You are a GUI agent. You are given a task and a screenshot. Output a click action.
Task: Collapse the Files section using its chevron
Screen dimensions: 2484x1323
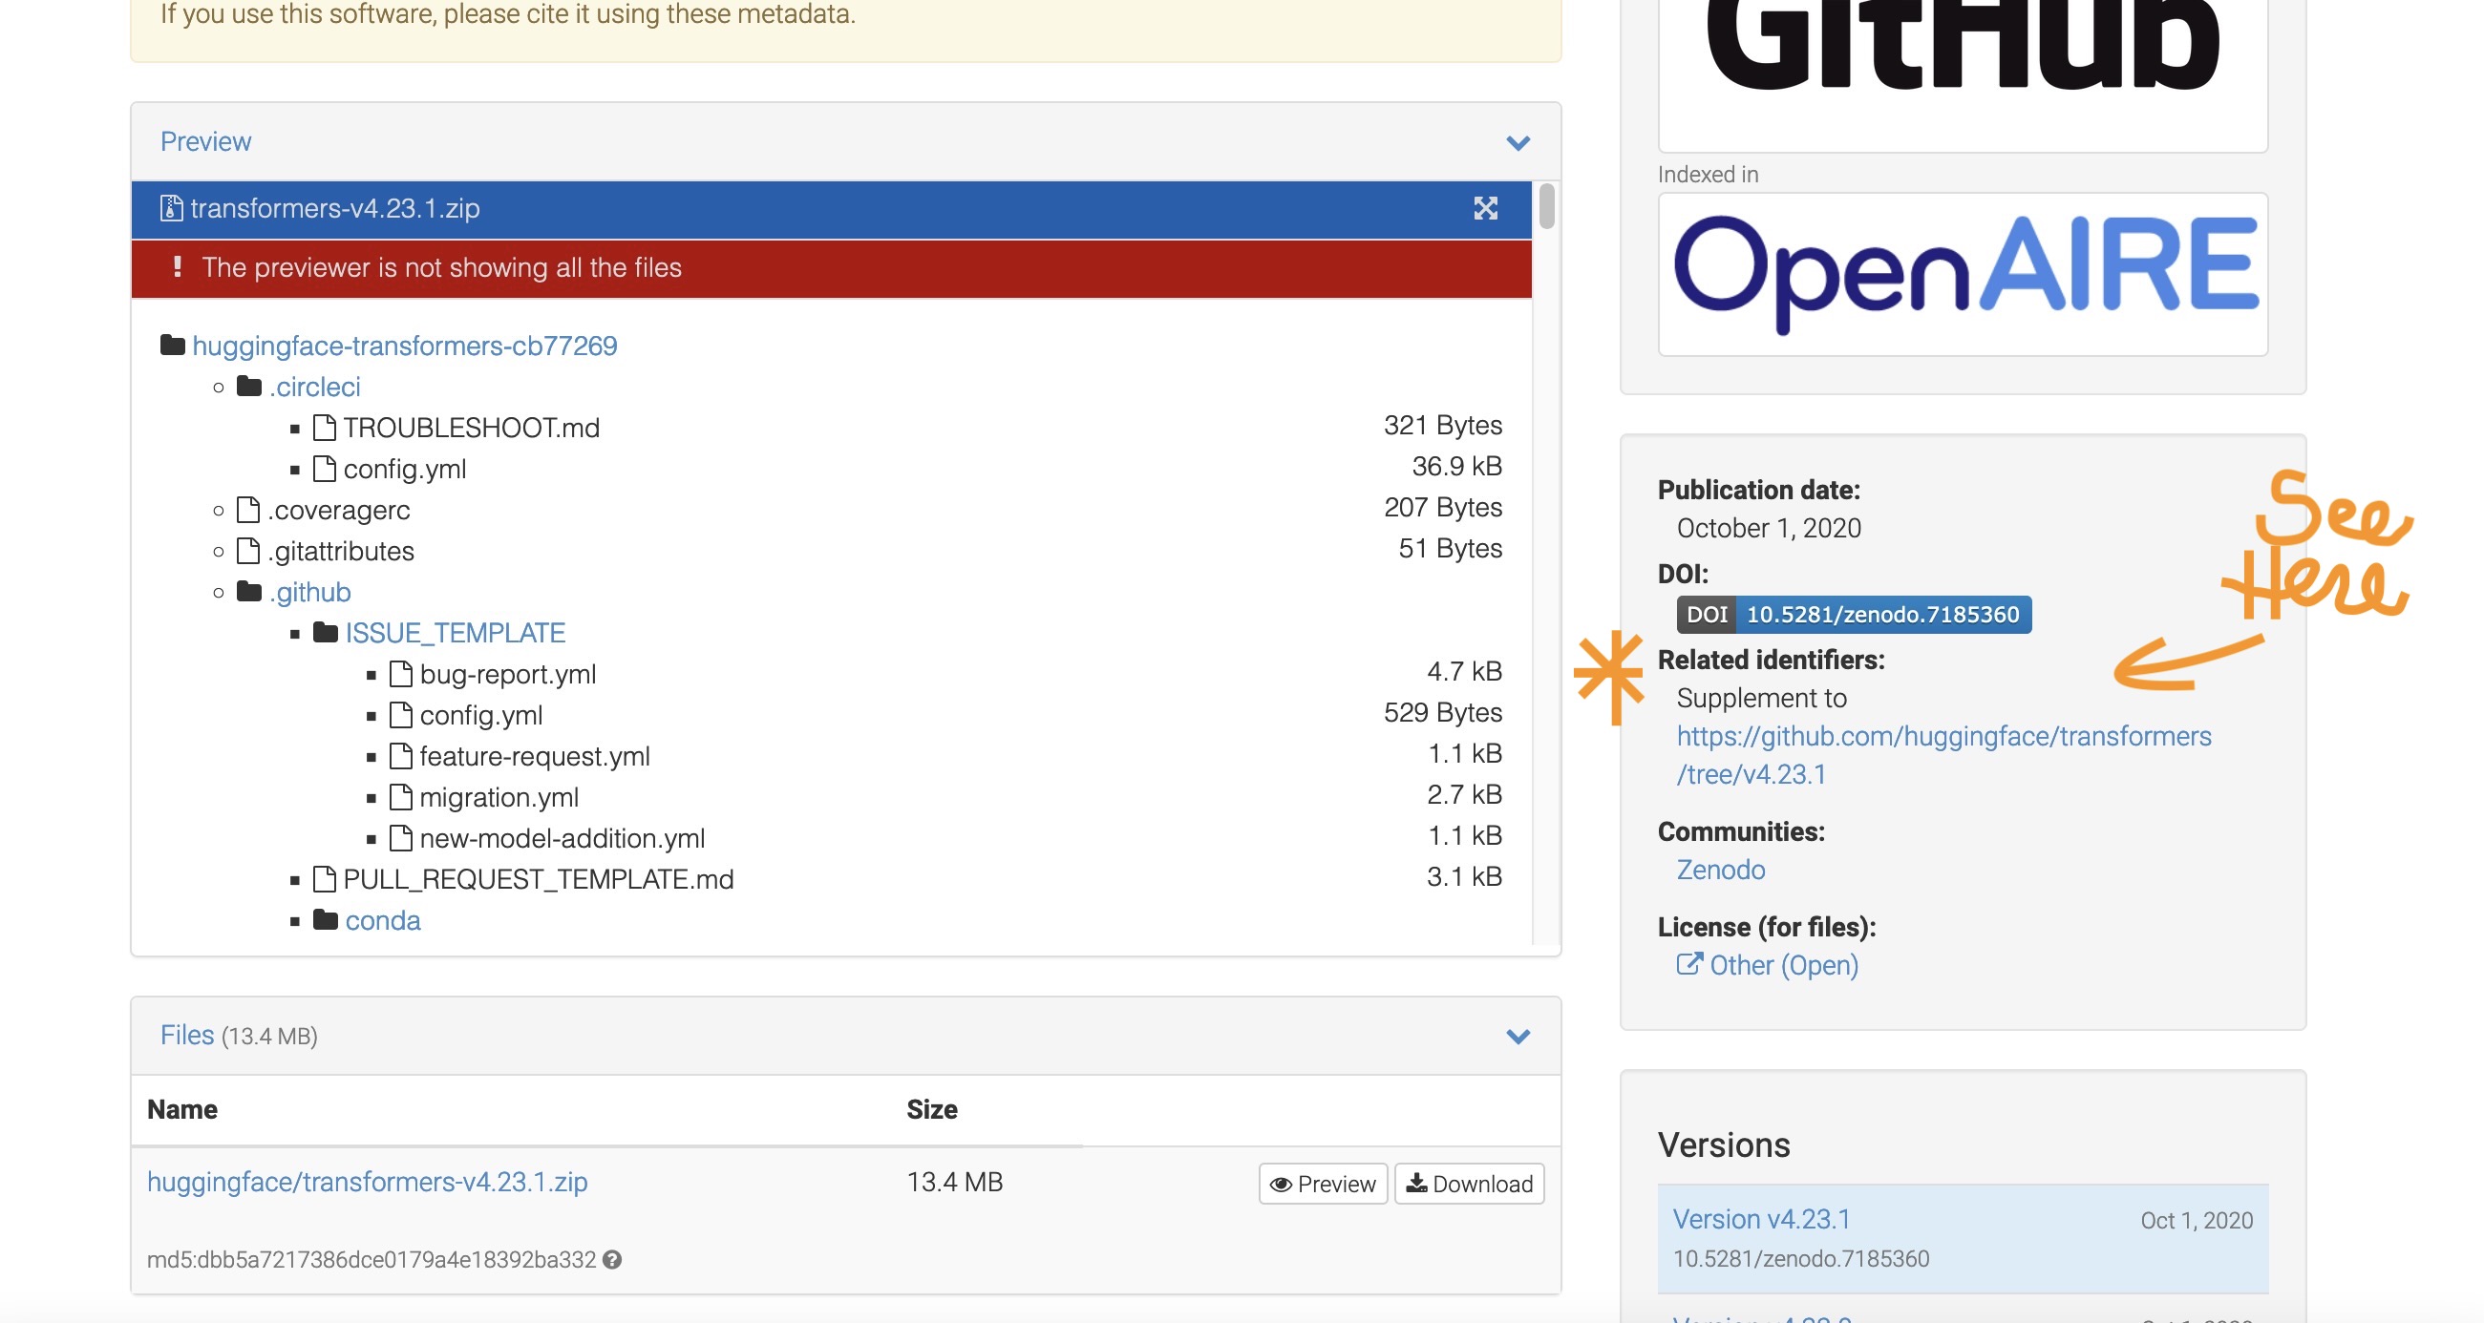click(1518, 1037)
